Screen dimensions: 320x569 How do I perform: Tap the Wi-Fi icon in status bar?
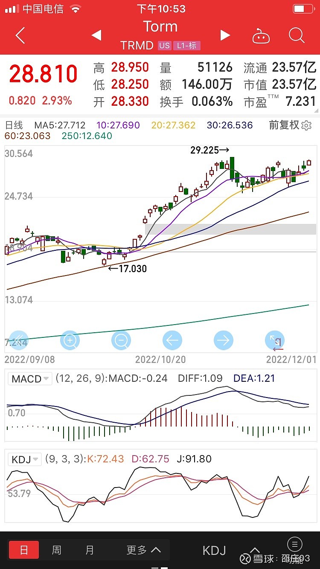[x=76, y=9]
